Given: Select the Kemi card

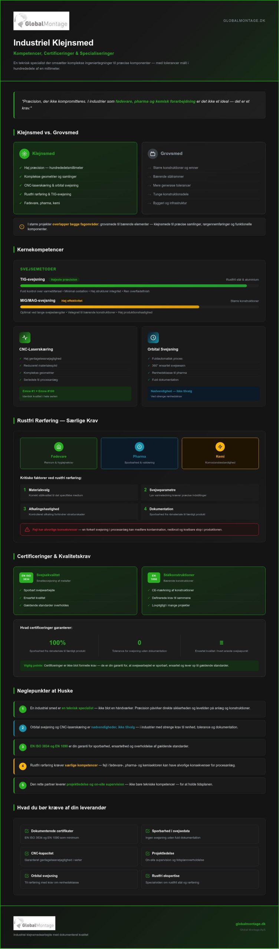Looking at the screenshot, I should click(220, 453).
